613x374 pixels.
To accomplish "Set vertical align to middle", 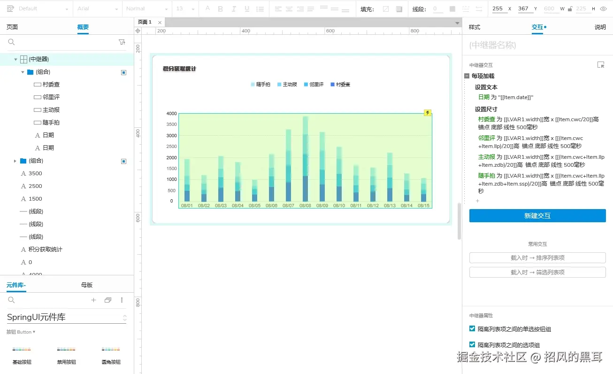I will click(x=334, y=8).
